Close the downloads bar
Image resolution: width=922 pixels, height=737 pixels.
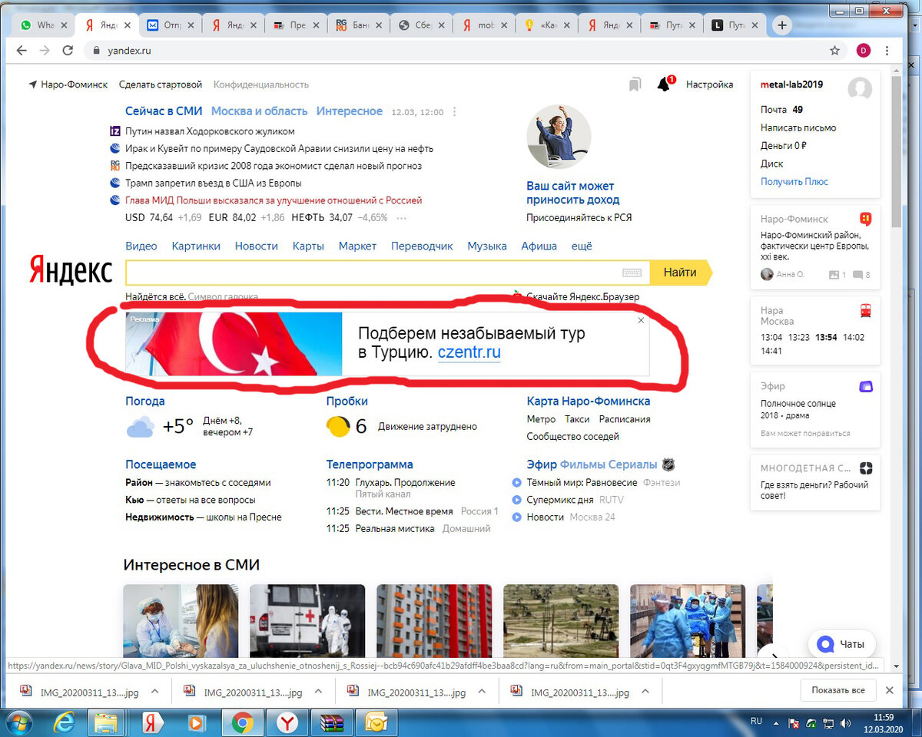coord(890,690)
